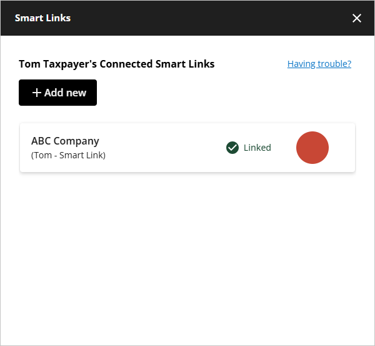Click the word "trouble?" in the help link
The width and height of the screenshot is (375, 346).
334,64
